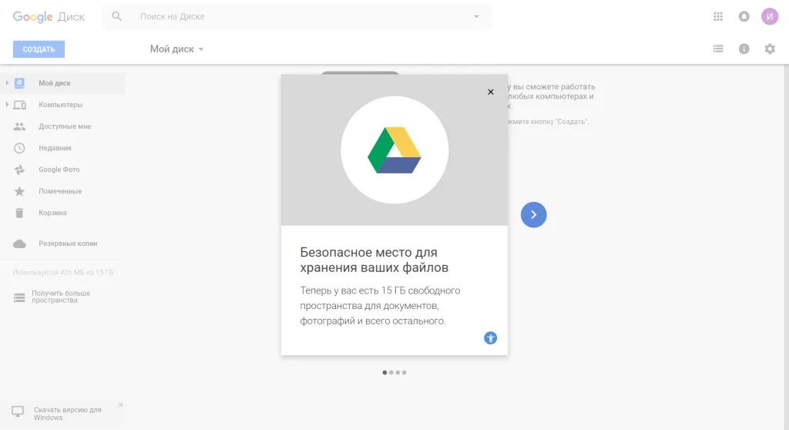This screenshot has height=430, width=789.
Task: Click the Используется 426 МБ из 15 ГБ text
Action: [x=63, y=272]
